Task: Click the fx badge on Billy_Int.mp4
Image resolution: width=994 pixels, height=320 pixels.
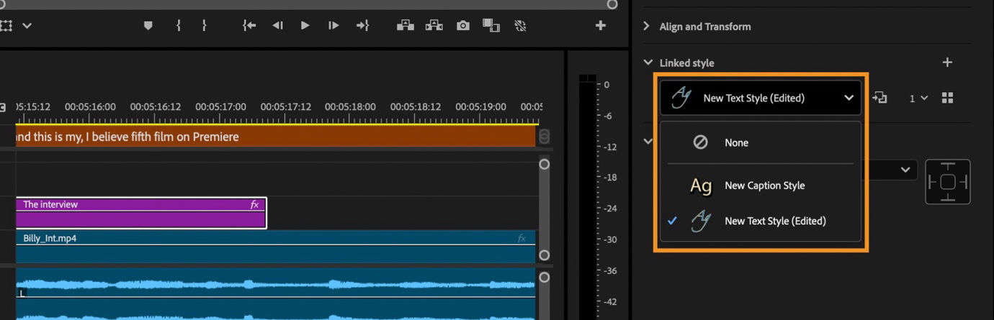Action: (x=522, y=238)
